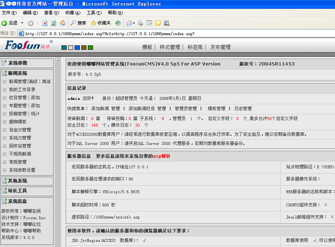The height and width of the screenshot is (247, 335).
Task: Click the Refresh page icon
Action: (x=52, y=23)
